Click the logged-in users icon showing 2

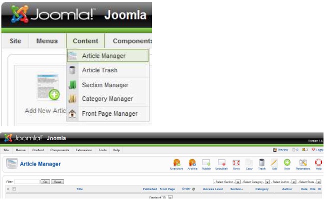[x=303, y=150]
